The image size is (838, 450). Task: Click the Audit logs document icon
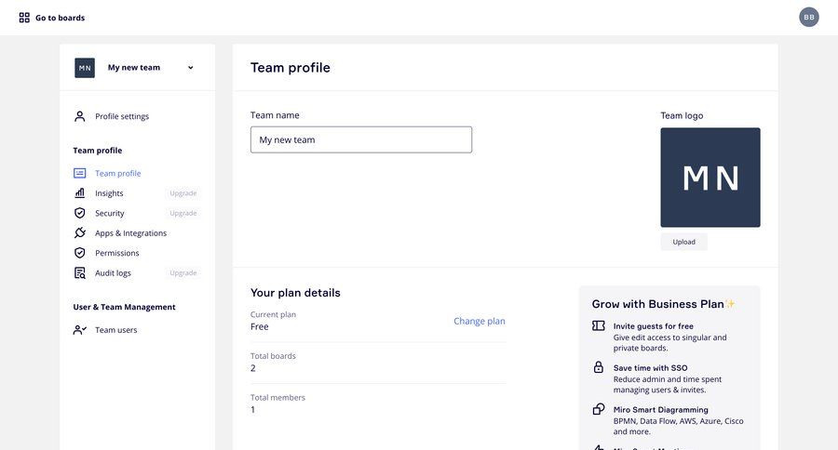pos(80,272)
